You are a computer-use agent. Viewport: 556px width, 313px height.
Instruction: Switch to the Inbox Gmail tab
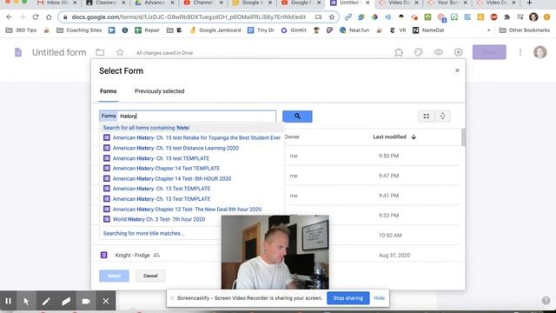(56, 3)
